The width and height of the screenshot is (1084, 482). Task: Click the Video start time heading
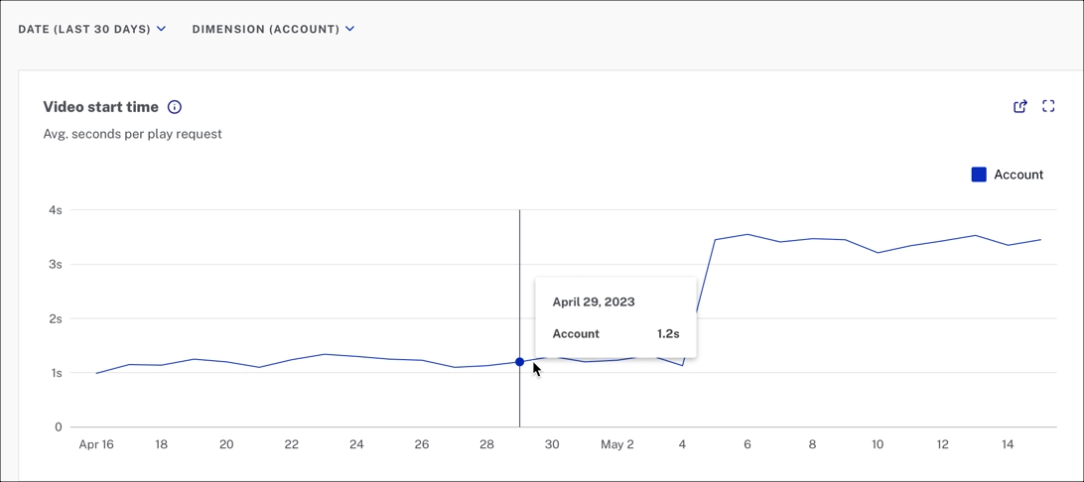pyautogui.click(x=100, y=107)
